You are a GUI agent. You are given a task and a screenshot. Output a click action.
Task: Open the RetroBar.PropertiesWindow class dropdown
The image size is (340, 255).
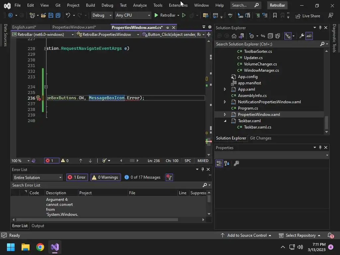pos(108,35)
